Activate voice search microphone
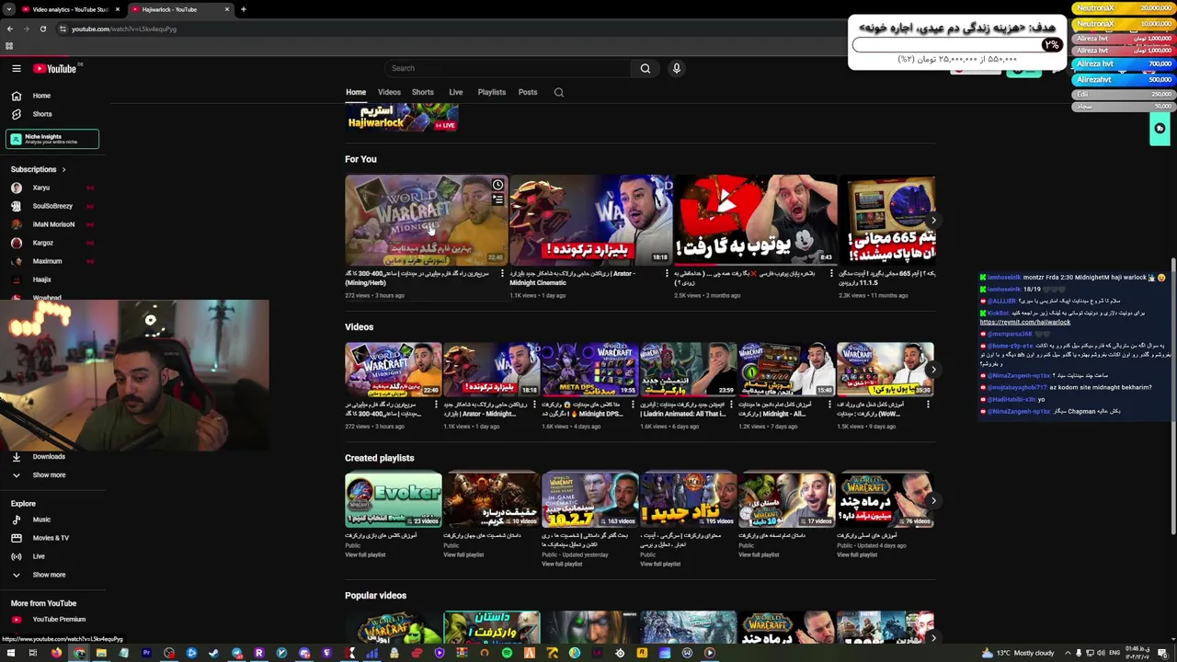Image resolution: width=1177 pixels, height=662 pixels. coord(676,68)
